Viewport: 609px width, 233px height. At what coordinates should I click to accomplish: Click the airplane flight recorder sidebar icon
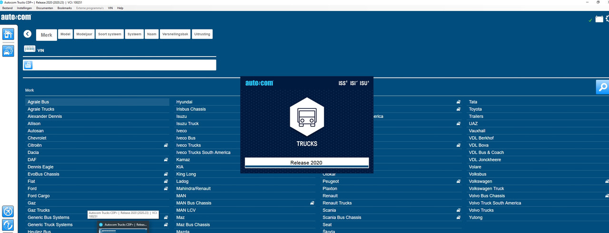tap(8, 211)
